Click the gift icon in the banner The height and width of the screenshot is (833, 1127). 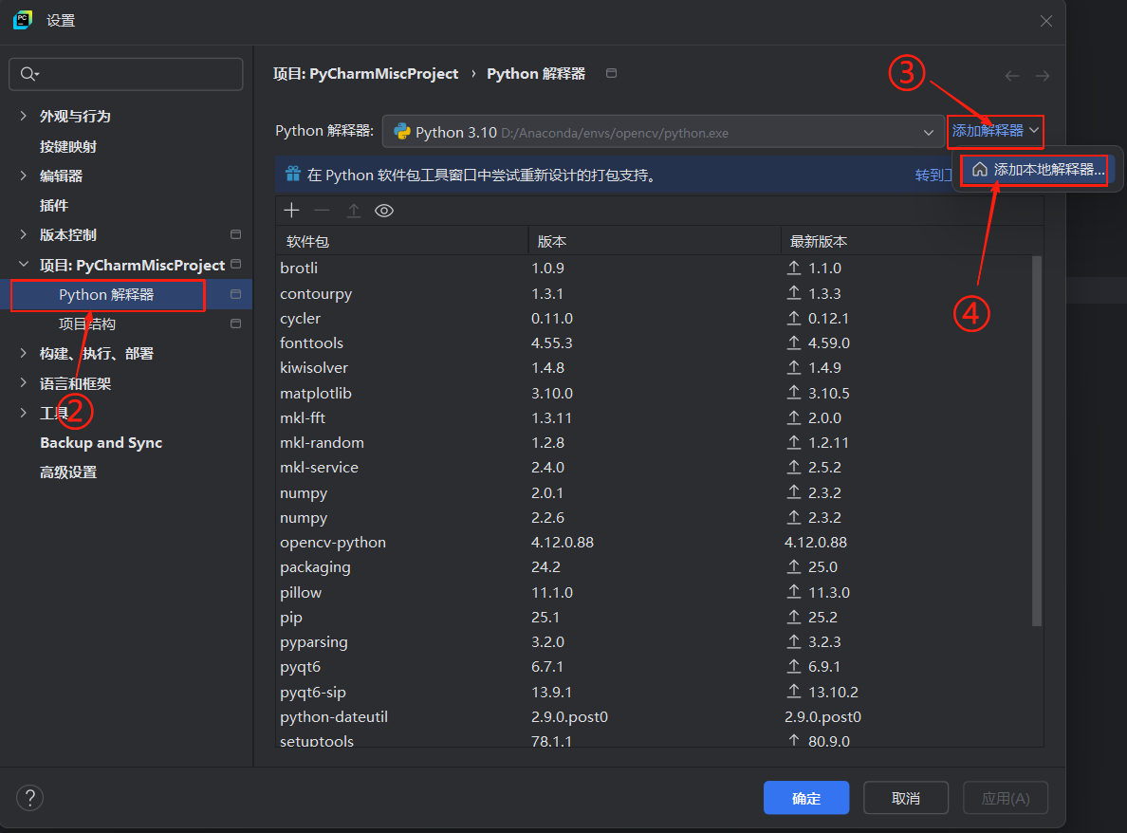pos(292,174)
